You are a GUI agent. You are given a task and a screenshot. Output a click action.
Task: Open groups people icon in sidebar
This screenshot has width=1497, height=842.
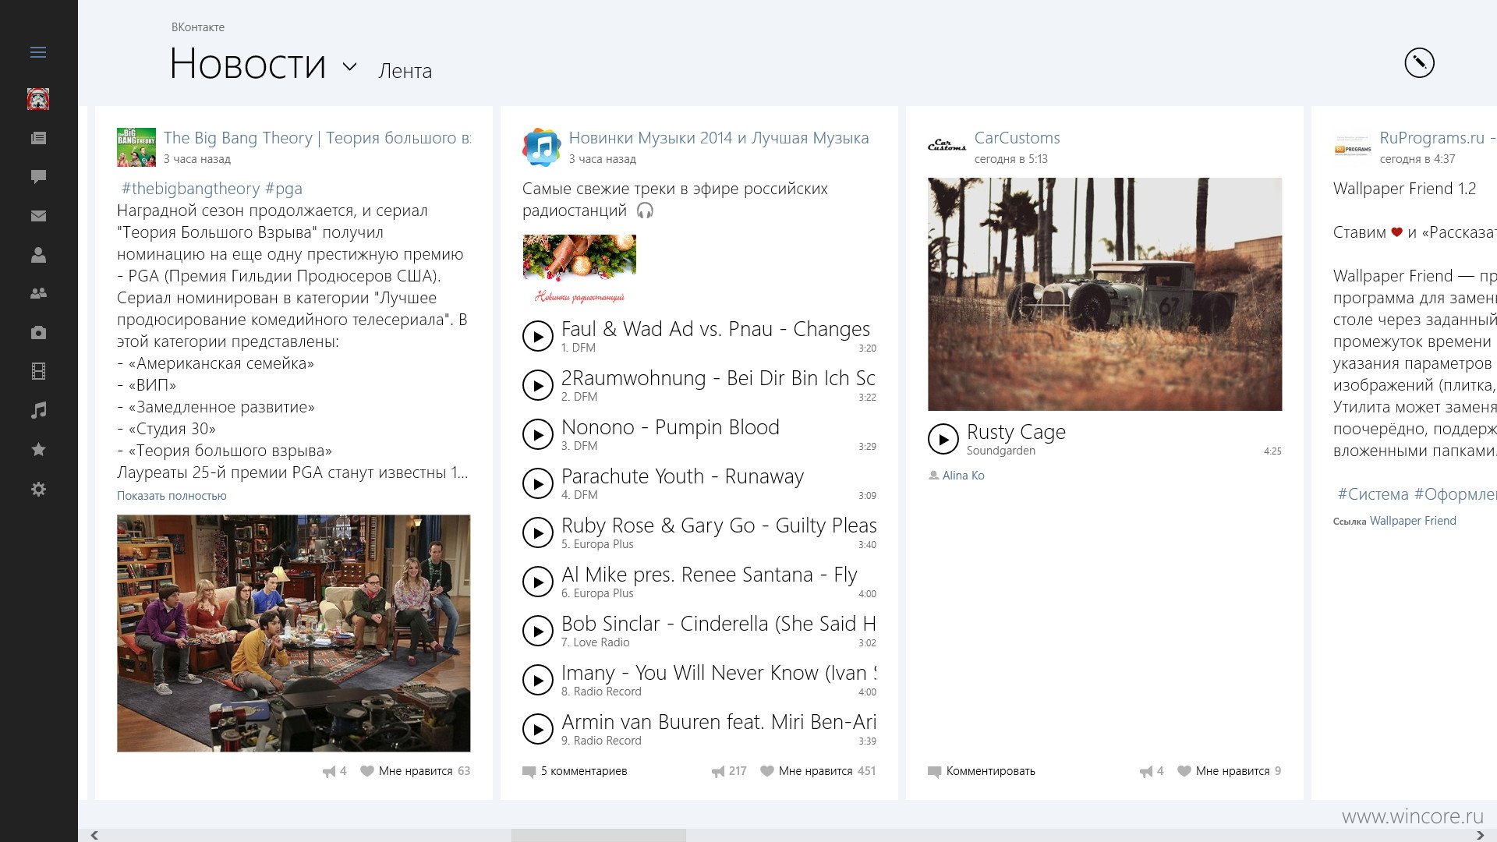[38, 294]
